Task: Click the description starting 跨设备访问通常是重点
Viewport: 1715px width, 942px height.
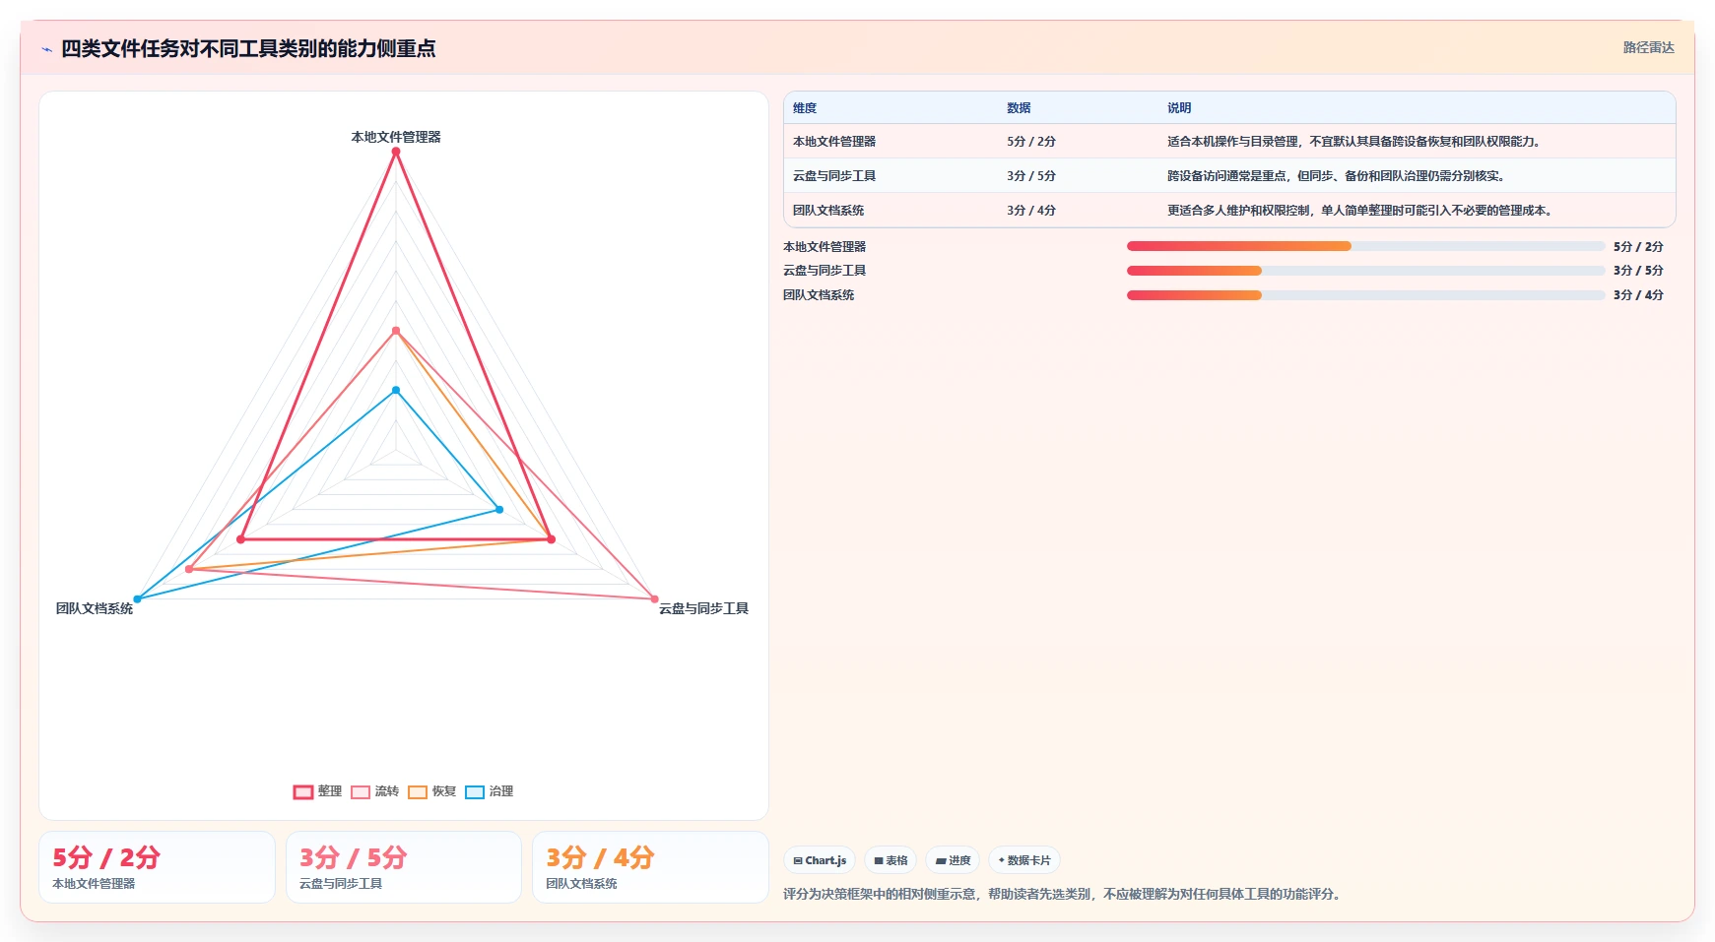Action: (x=1338, y=176)
